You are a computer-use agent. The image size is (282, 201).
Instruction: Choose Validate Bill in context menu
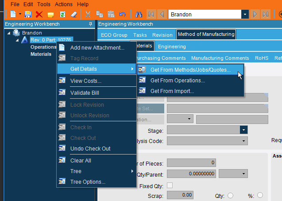click(97, 93)
